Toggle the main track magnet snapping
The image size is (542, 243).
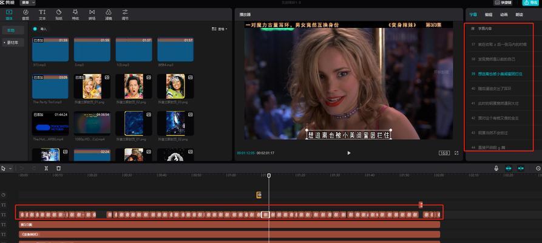click(509, 168)
